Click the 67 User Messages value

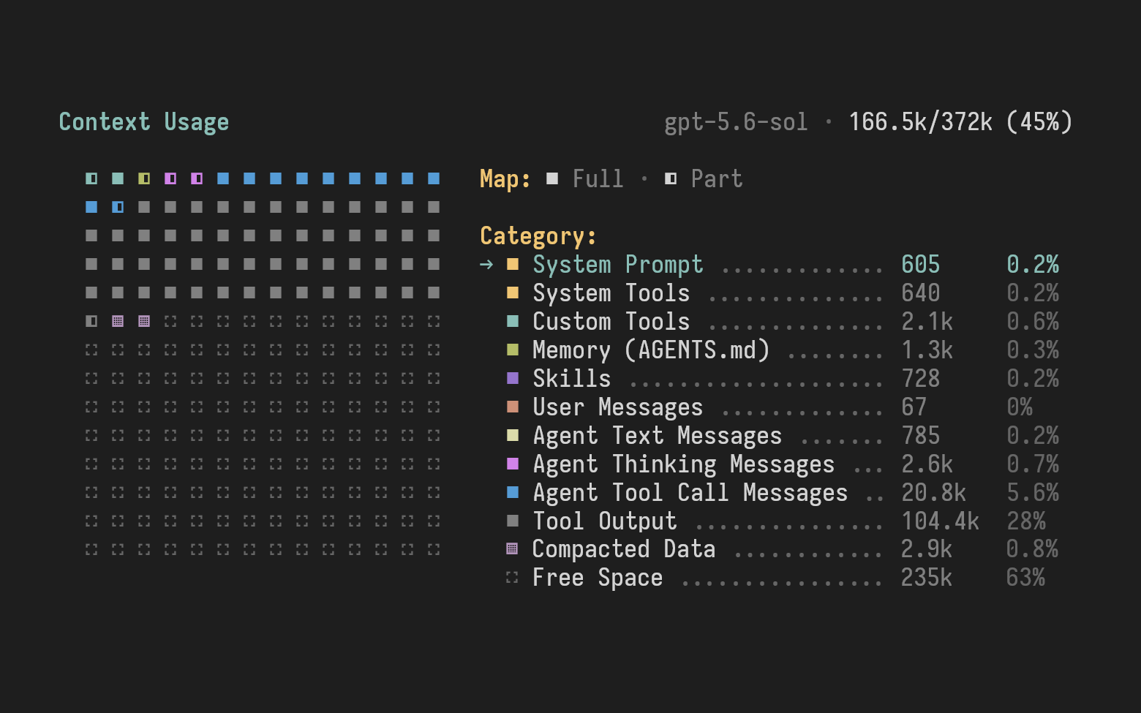tap(914, 407)
